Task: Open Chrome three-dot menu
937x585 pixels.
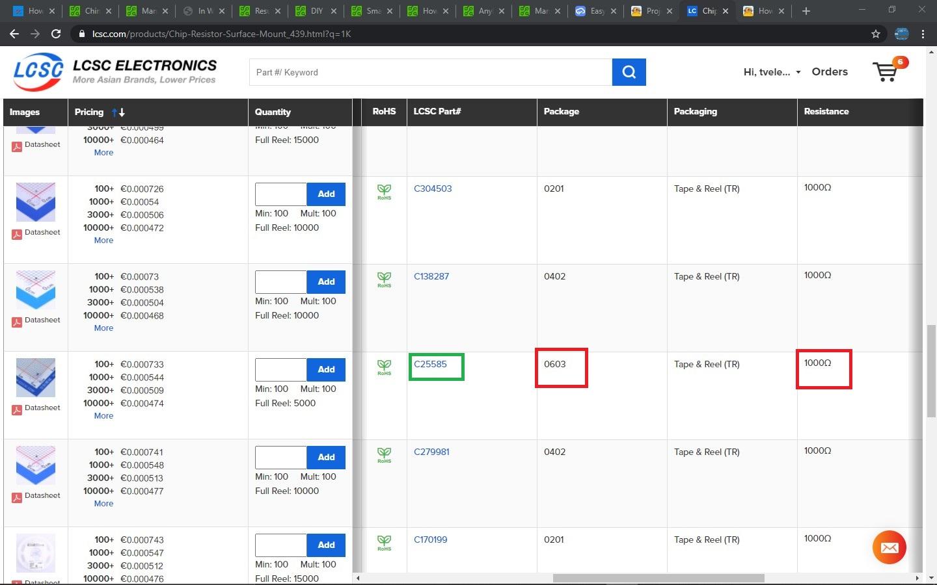Action: coord(923,34)
